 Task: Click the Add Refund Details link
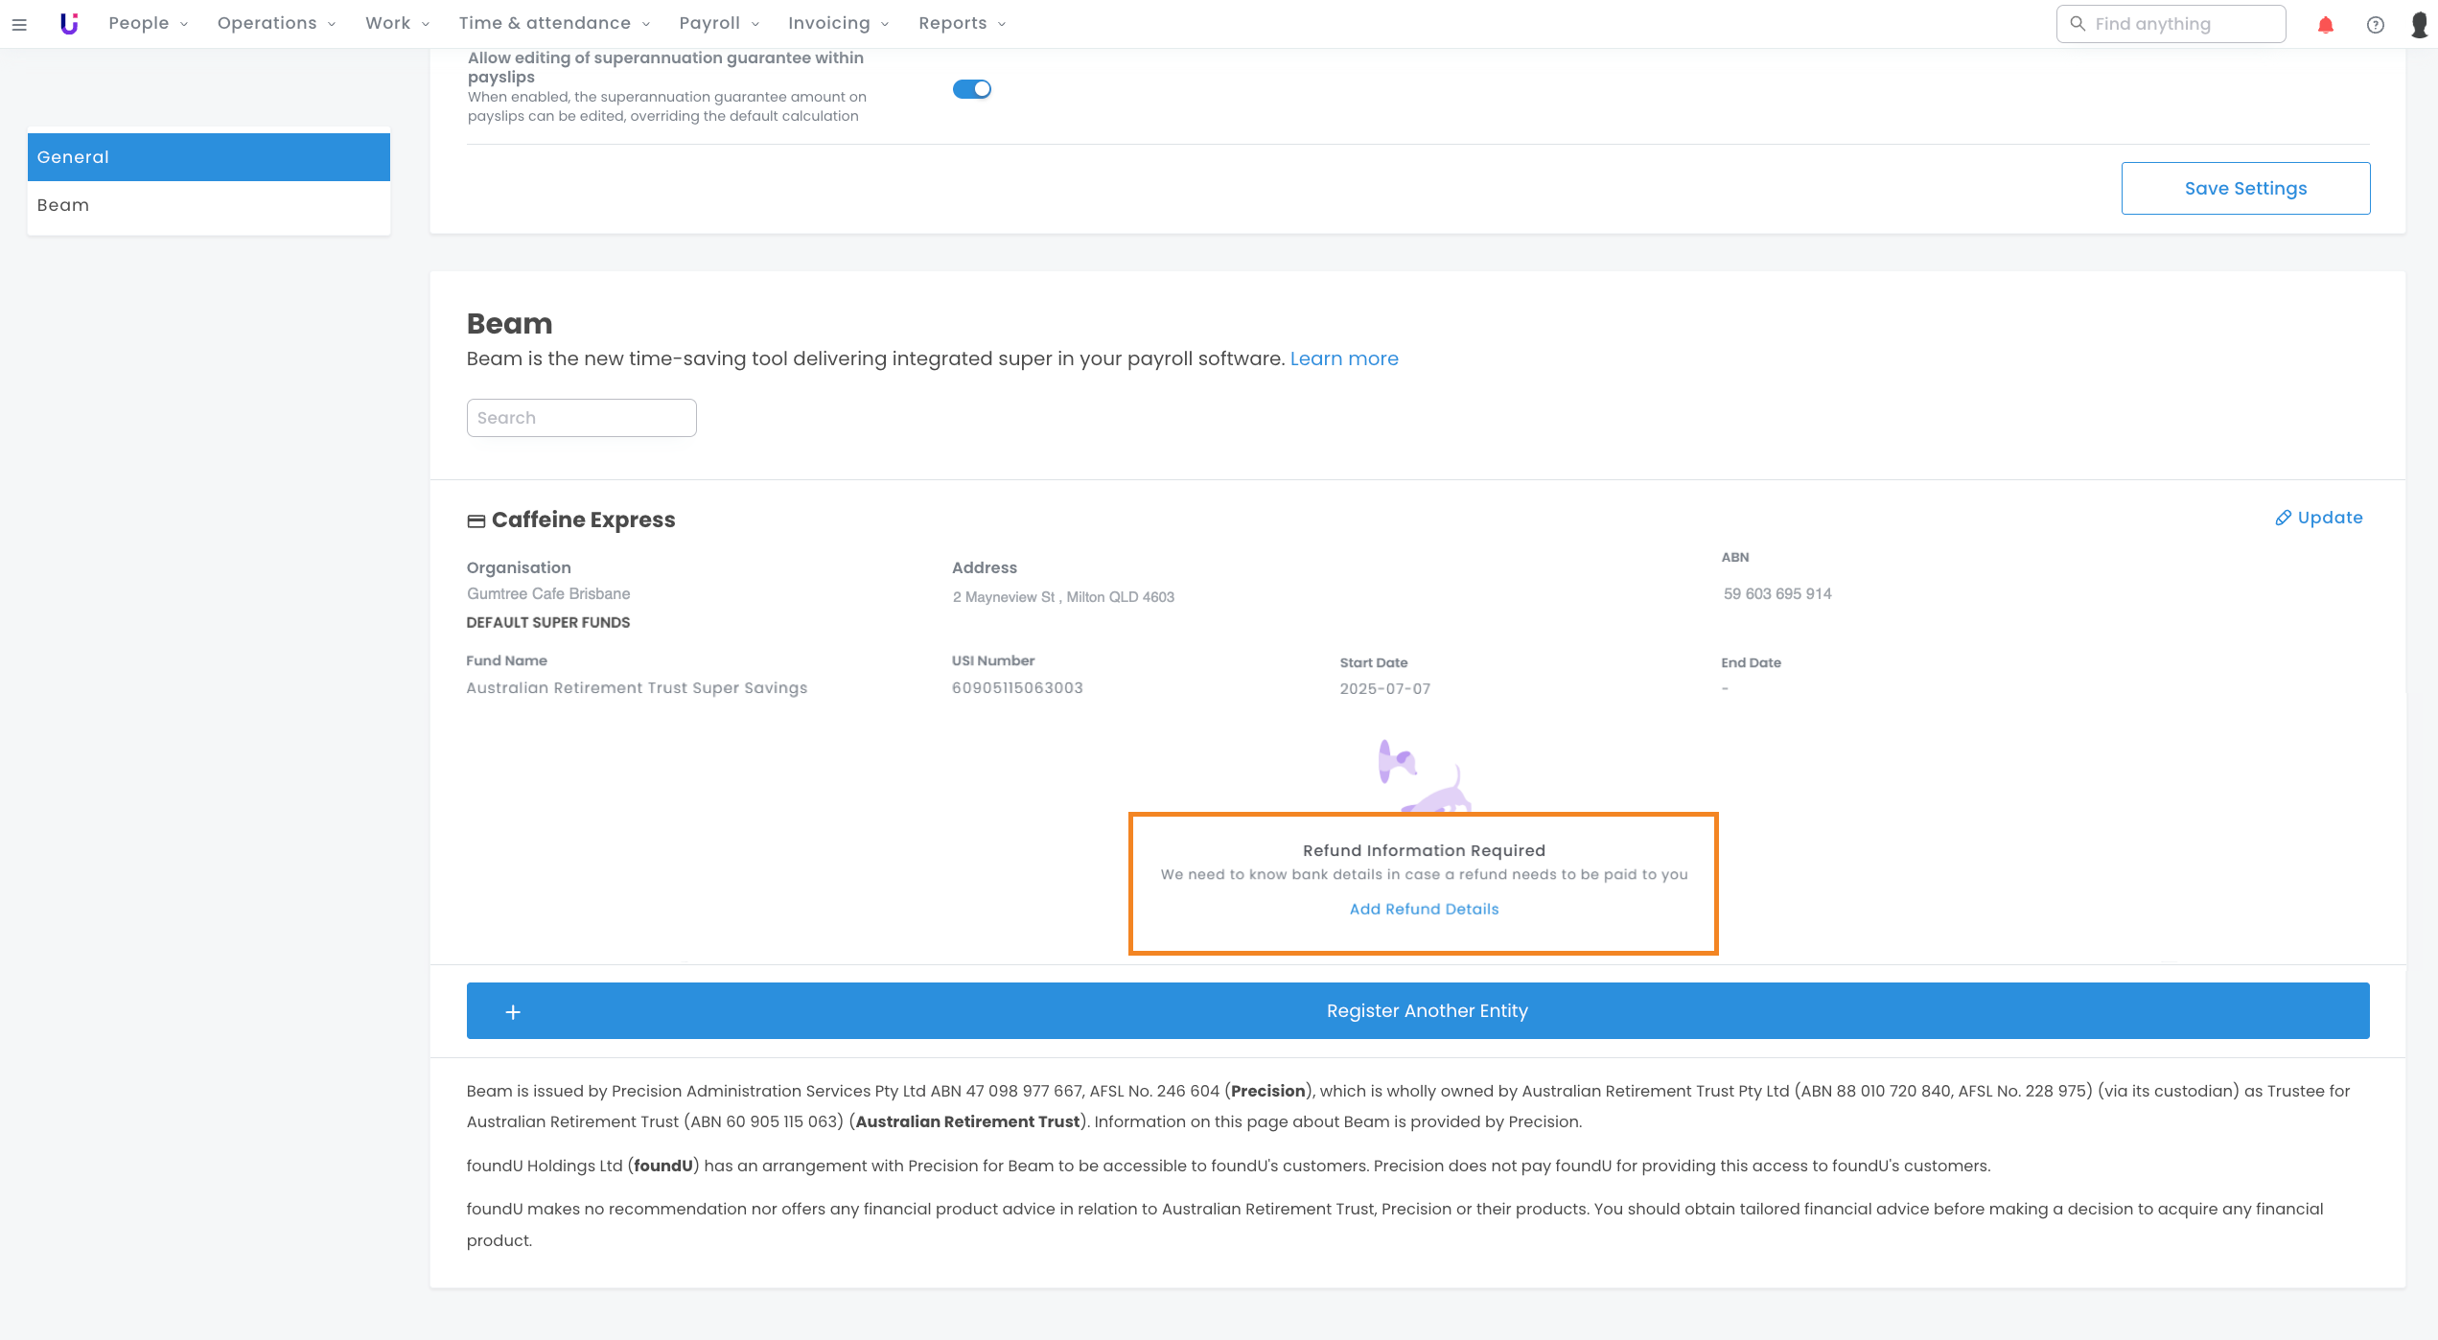click(x=1423, y=909)
